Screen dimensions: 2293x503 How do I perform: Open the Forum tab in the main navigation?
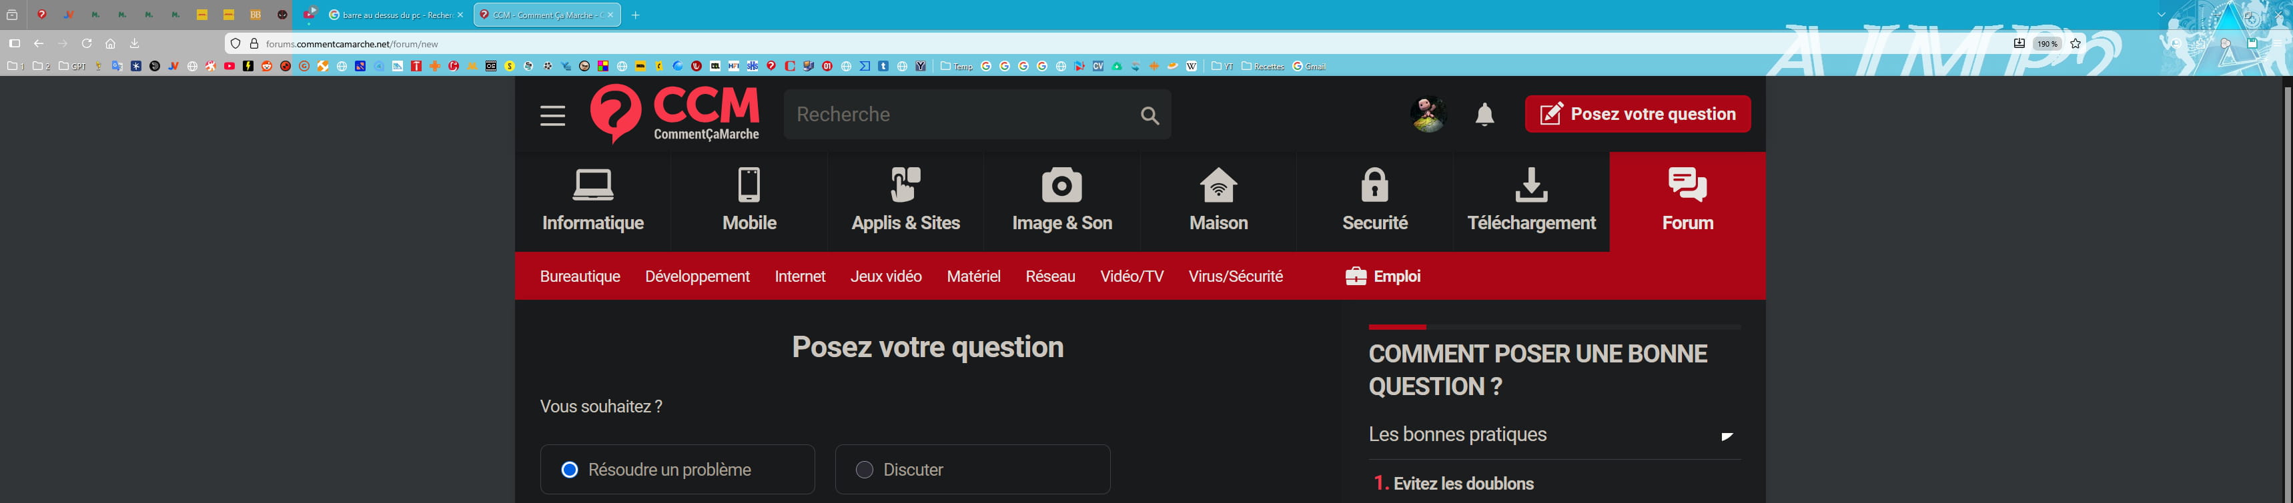(x=1687, y=200)
